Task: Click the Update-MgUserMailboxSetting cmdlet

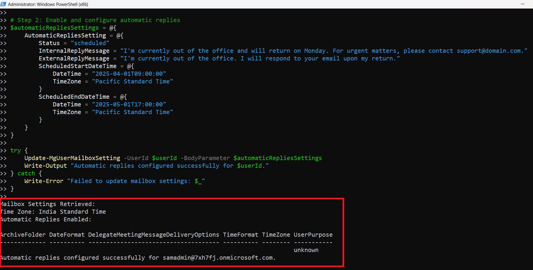Action: tap(72, 158)
